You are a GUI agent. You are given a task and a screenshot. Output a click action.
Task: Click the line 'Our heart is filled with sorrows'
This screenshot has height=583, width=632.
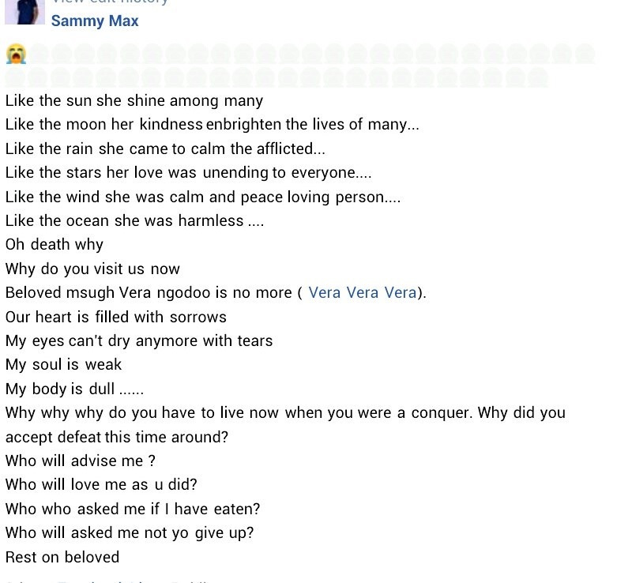[116, 317]
